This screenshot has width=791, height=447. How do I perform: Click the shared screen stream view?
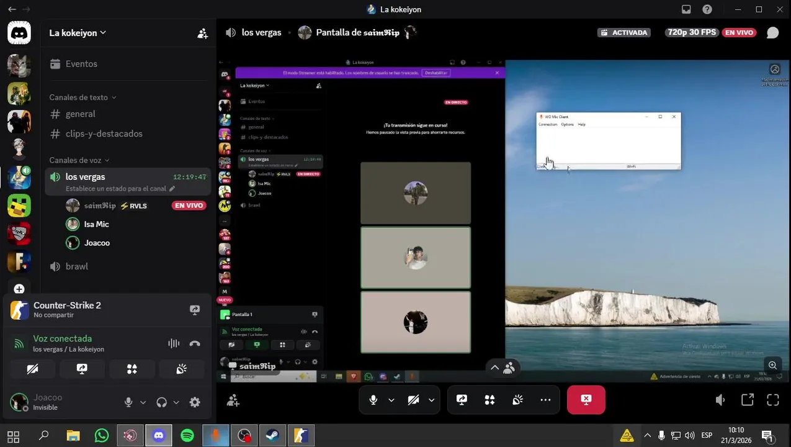pyautogui.click(x=504, y=220)
